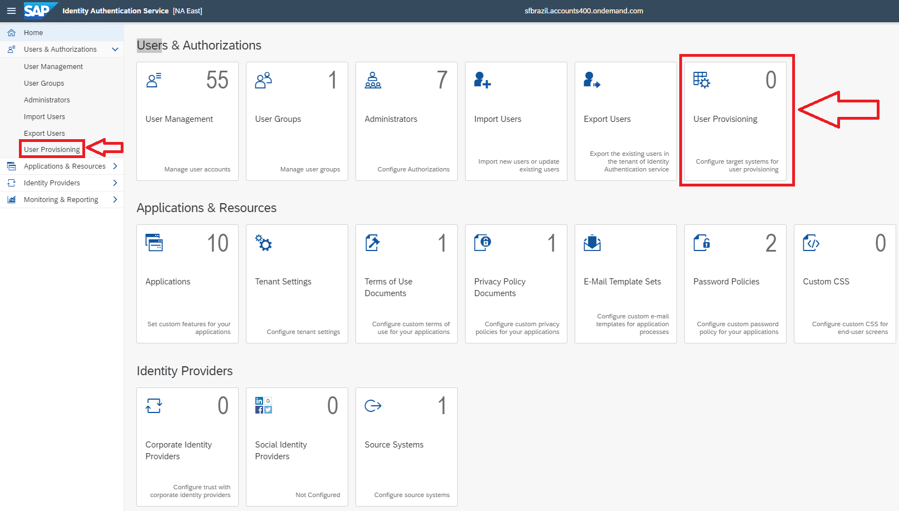The height and width of the screenshot is (511, 899).
Task: Click the User Groups tile icon
Action: (x=264, y=80)
